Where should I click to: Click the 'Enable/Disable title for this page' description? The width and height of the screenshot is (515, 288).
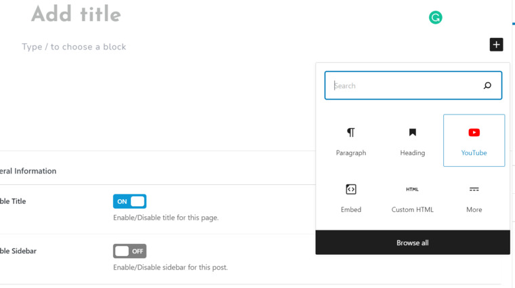tap(165, 218)
